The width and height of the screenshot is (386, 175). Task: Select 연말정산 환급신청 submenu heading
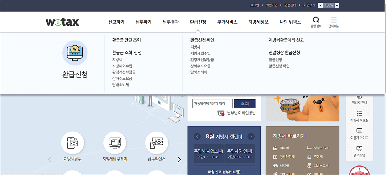284,52
